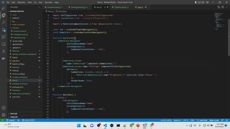Image resolution: width=230 pixels, height=129 pixels.
Task: Open the notifications bell in status bar
Action: [227, 120]
